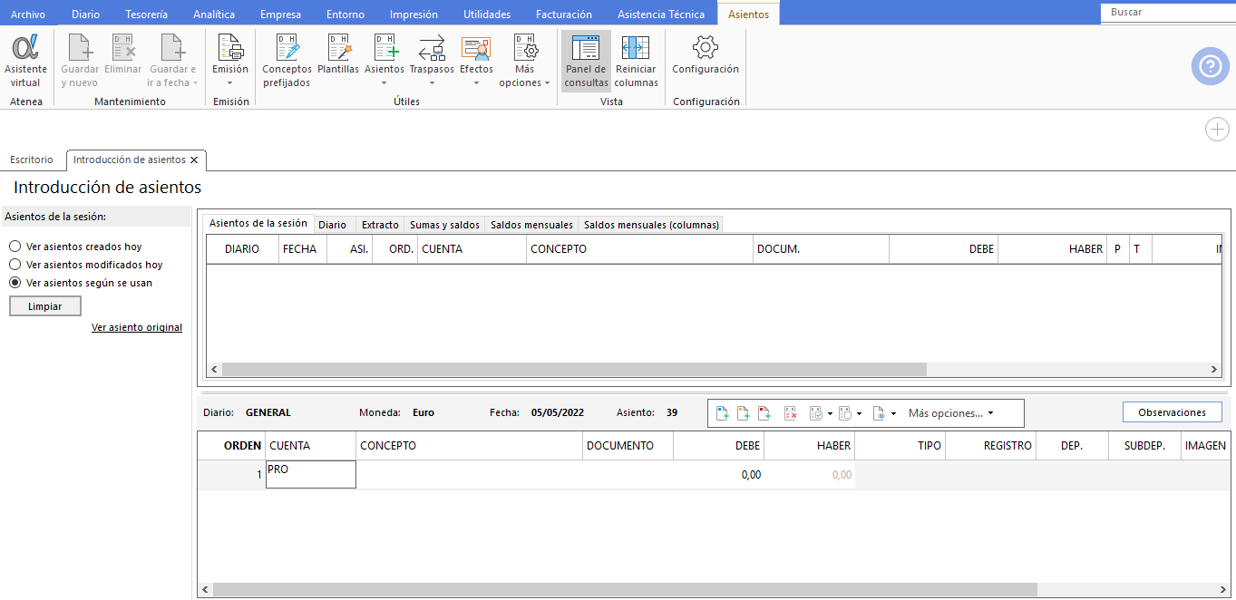Viewport: 1236px width, 600px height.
Task: Click new entry icon with blue marker
Action: pyautogui.click(x=722, y=412)
